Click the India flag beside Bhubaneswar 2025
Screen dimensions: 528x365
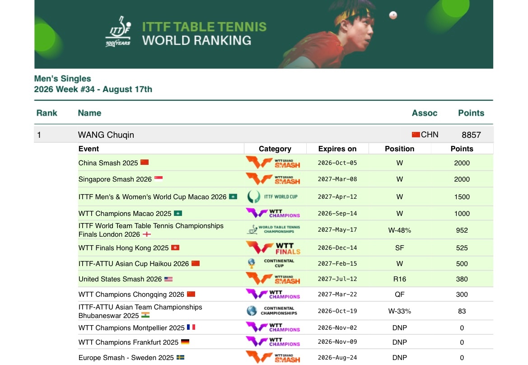145,315
